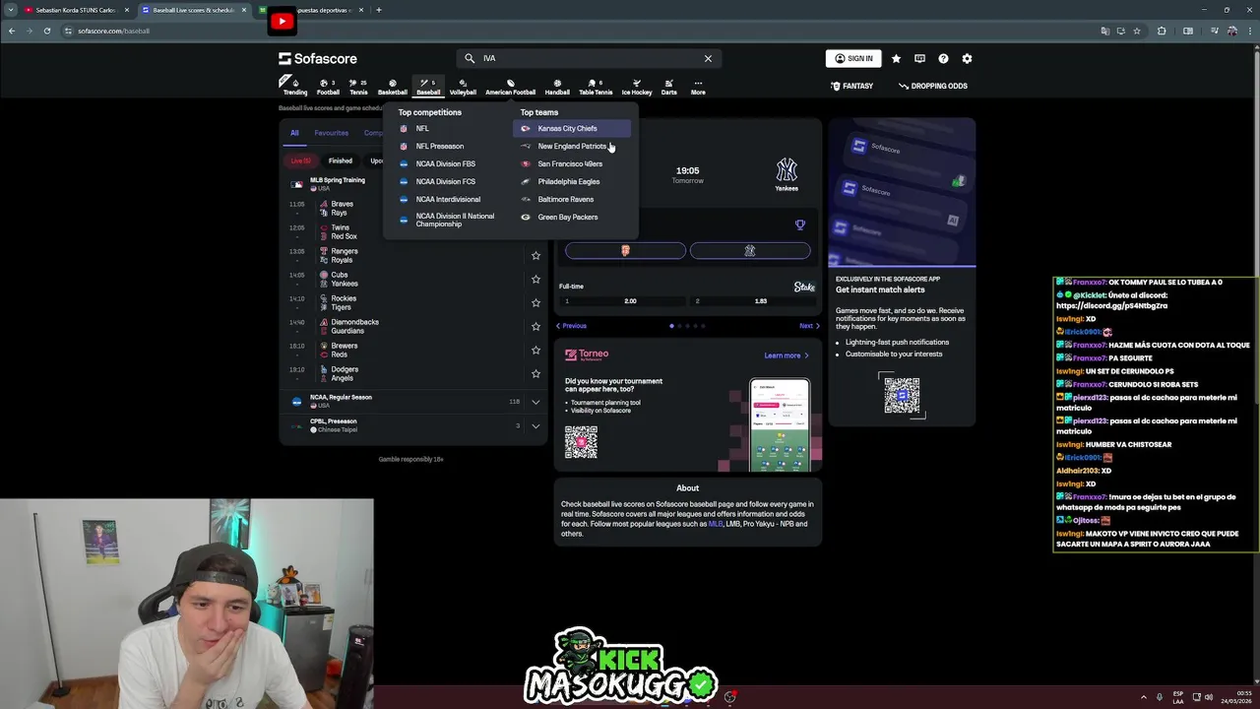The height and width of the screenshot is (709, 1260).
Task: Open favourites star icon in header
Action: [x=896, y=58]
